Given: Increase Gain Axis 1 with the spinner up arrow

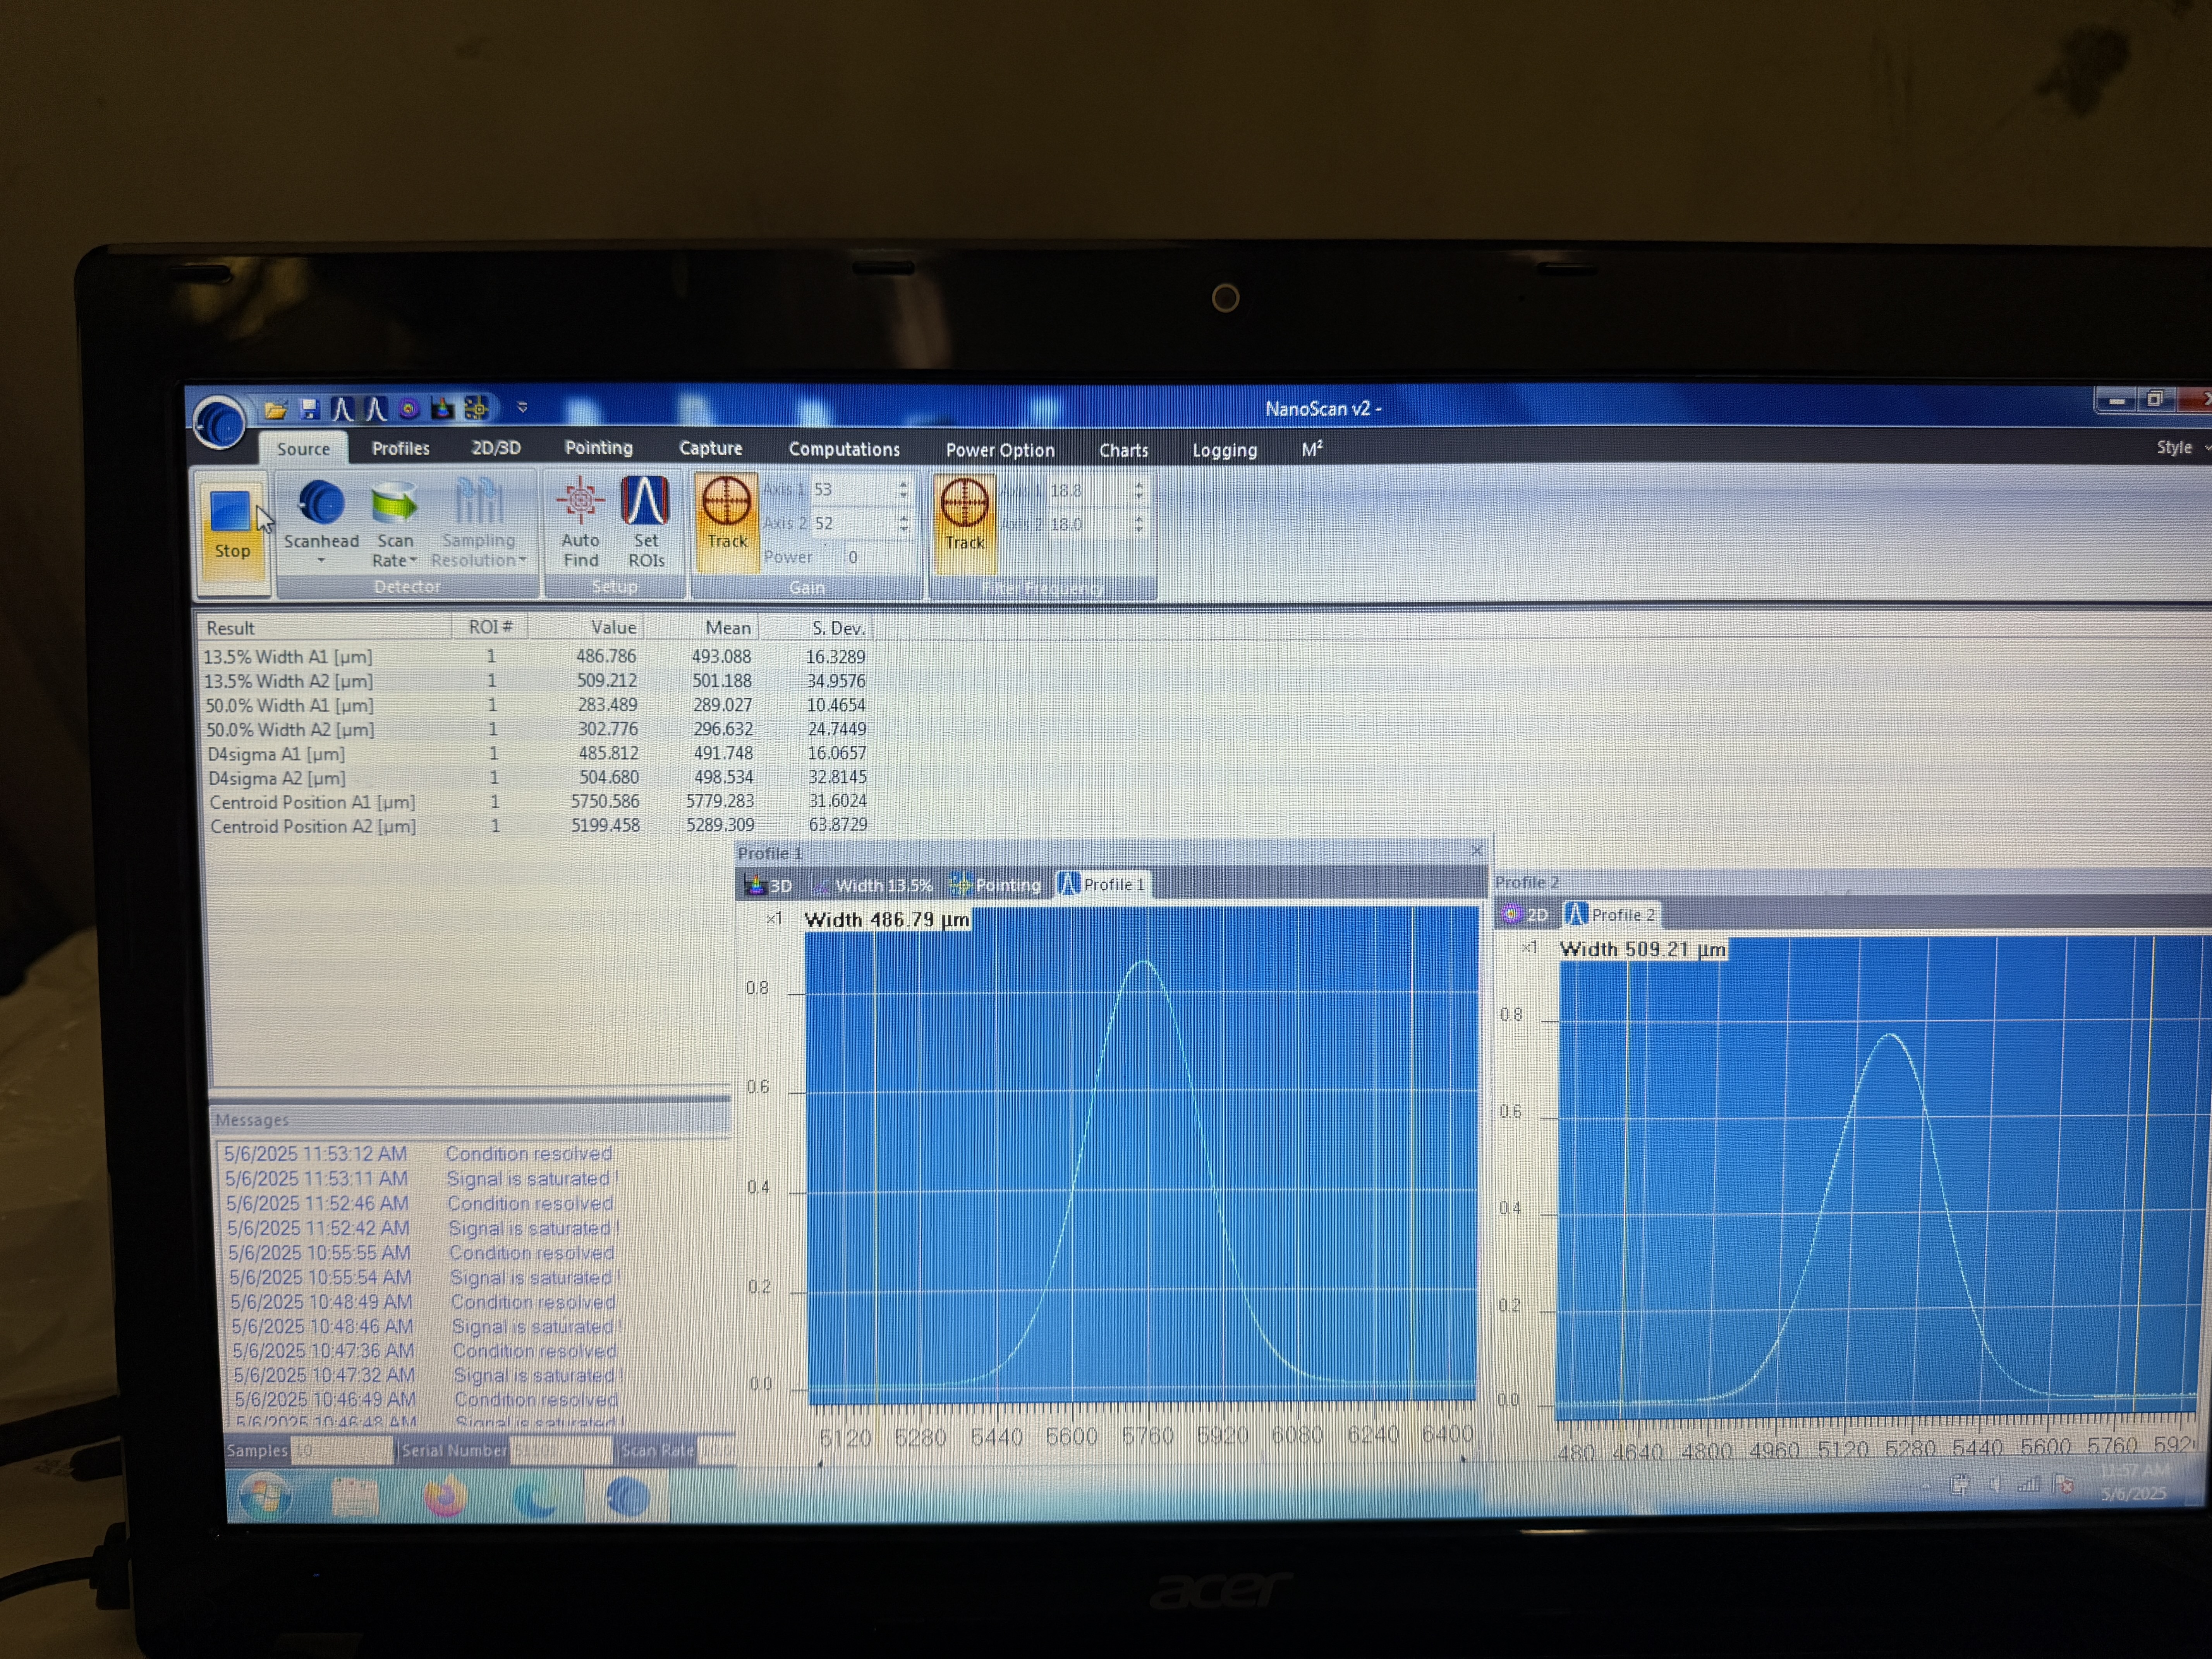Looking at the screenshot, I should click(903, 484).
